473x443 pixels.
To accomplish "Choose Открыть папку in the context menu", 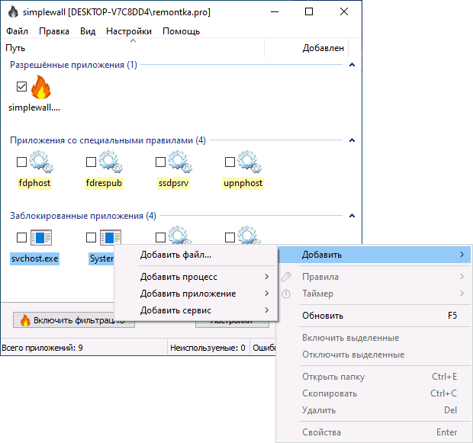I will 374,377.
